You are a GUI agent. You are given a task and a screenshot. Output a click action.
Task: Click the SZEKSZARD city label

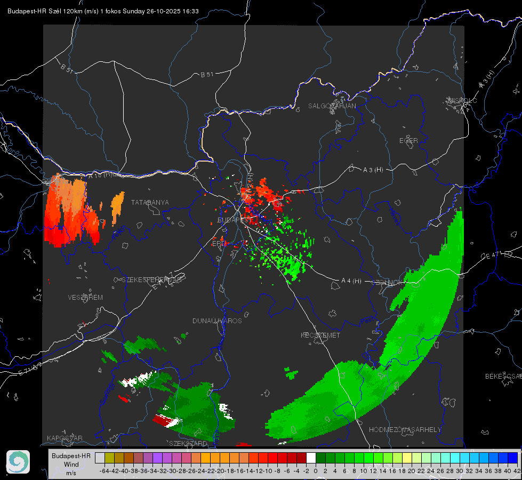[188, 443]
